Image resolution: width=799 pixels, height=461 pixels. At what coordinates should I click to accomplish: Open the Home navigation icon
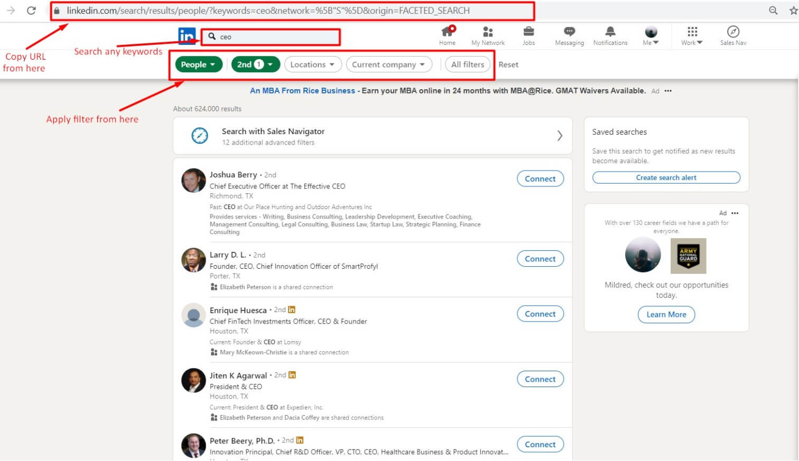tap(447, 36)
